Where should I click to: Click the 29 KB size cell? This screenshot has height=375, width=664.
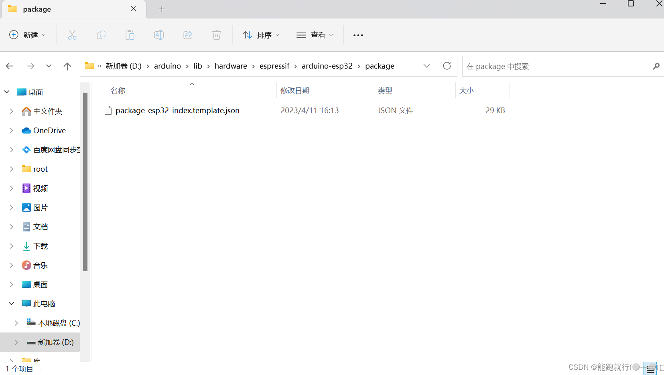click(495, 110)
